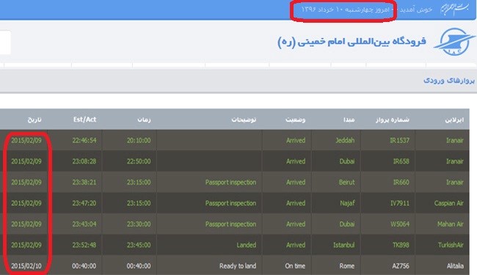Open the پروازهای ورودی arrivals heading
Image resolution: width=477 pixels, height=275 pixels.
tap(449, 81)
